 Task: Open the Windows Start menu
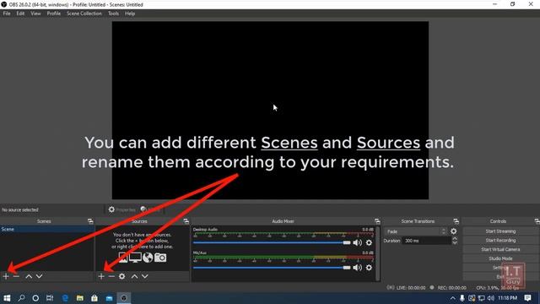pyautogui.click(x=7, y=298)
